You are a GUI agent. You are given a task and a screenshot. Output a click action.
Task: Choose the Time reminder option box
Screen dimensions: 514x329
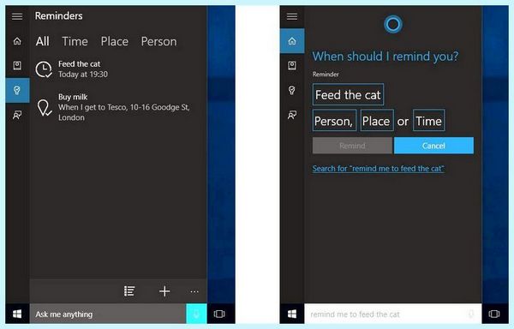pos(429,121)
